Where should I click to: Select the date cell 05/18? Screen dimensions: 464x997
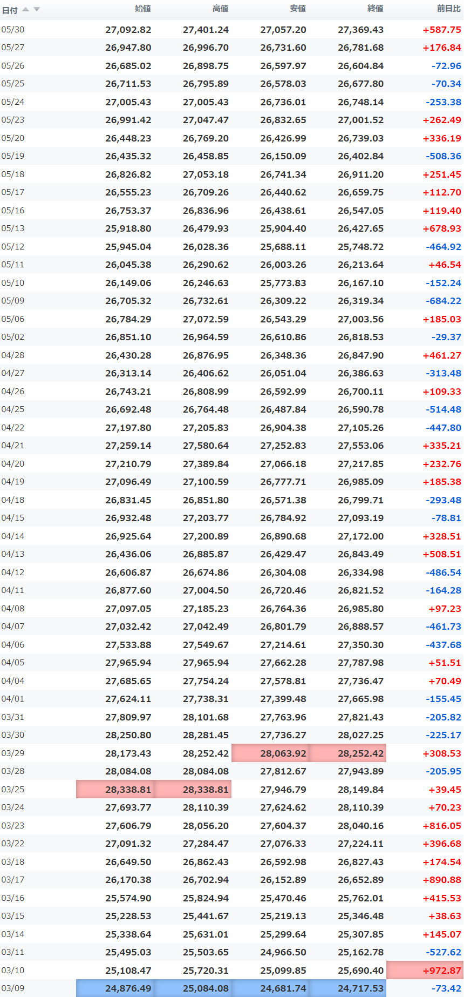[x=13, y=174]
